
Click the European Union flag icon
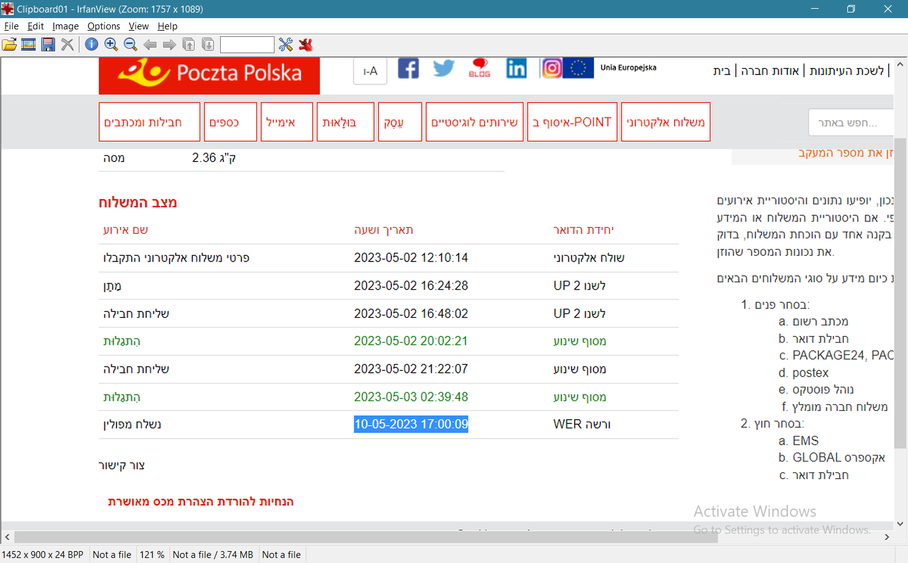click(x=578, y=68)
